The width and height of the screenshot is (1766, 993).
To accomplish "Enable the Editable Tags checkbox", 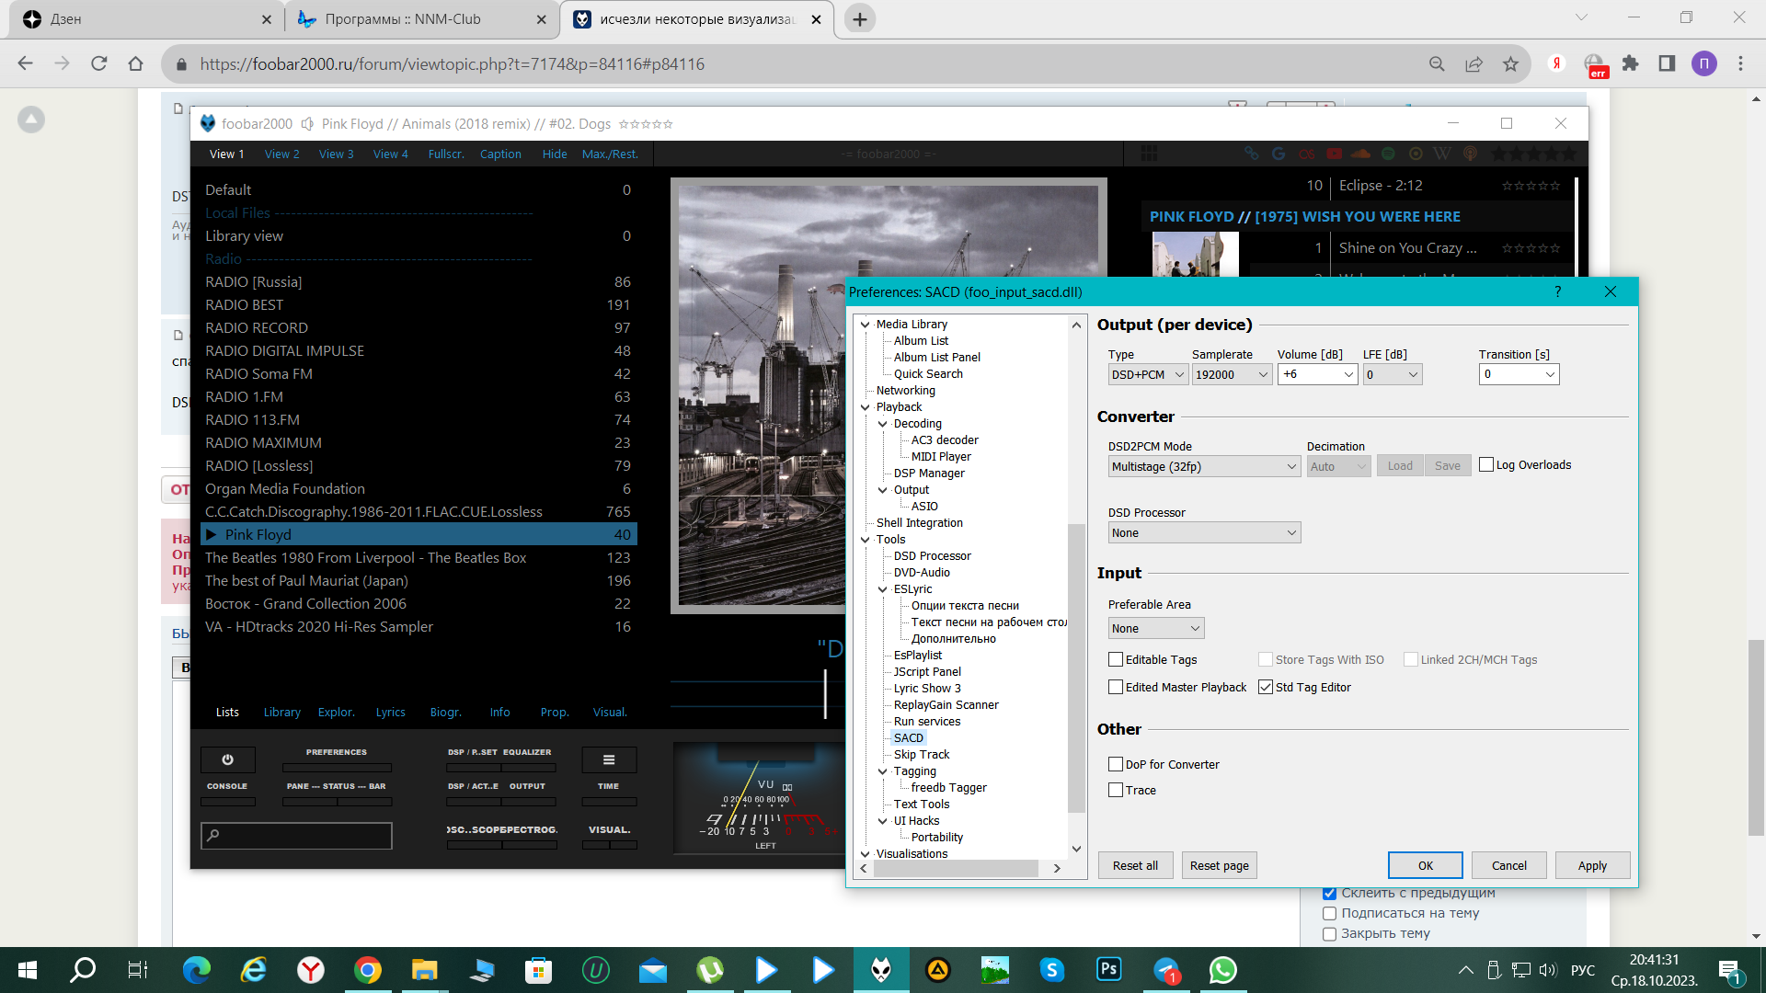I will 1116,659.
